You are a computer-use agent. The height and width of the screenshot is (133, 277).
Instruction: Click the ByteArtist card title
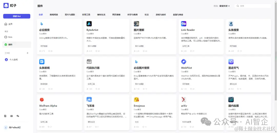click(x=92, y=30)
